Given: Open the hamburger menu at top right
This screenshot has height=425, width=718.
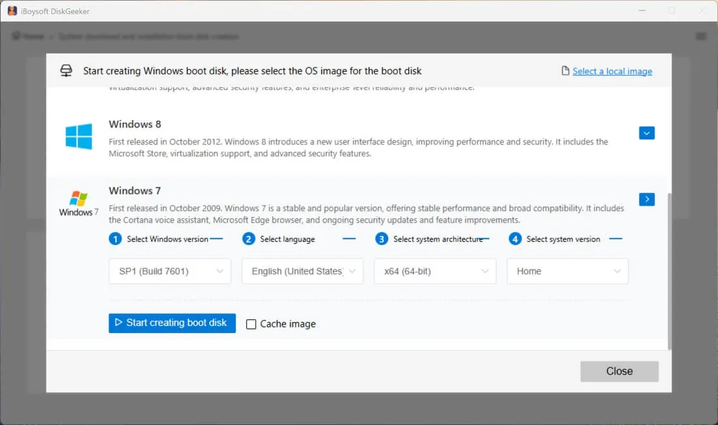Looking at the screenshot, I should pyautogui.click(x=701, y=36).
